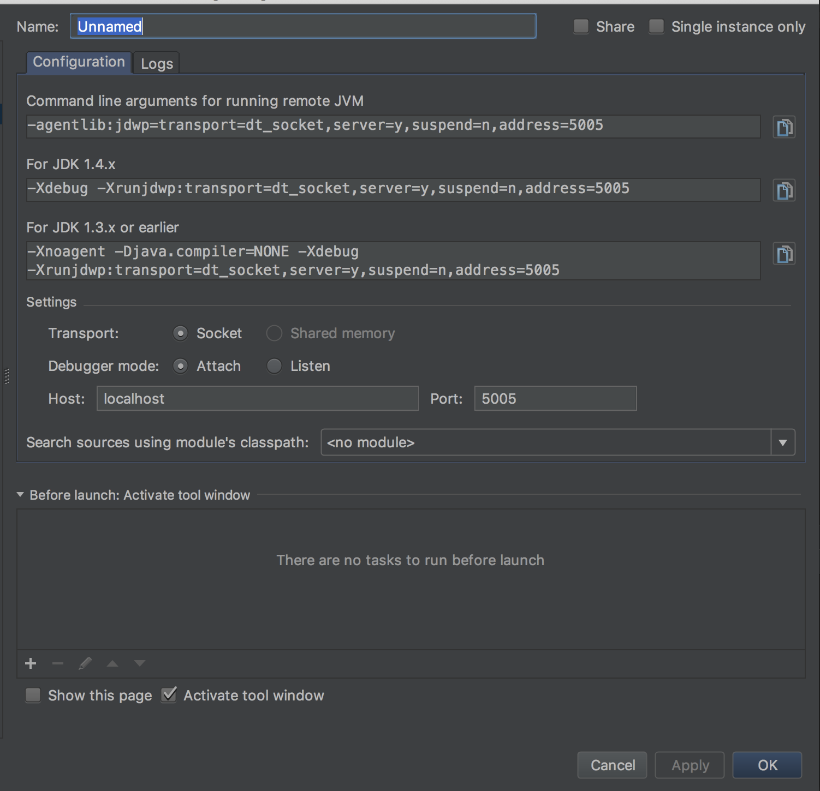Click the Cancel button
The width and height of the screenshot is (820, 791).
click(612, 765)
